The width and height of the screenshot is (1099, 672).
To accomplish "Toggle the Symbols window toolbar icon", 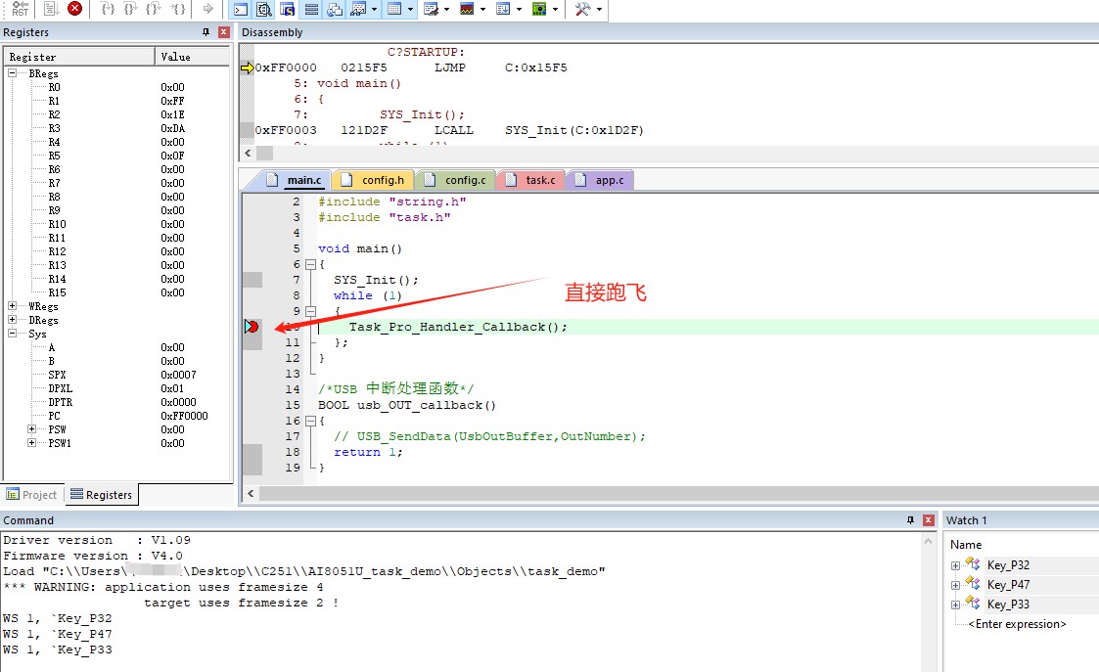I will tap(288, 9).
